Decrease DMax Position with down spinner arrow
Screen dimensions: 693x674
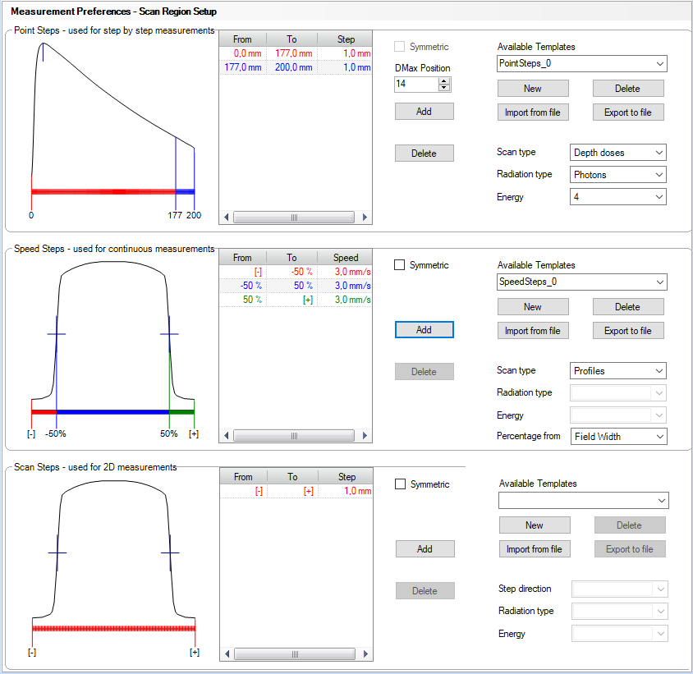tap(444, 87)
